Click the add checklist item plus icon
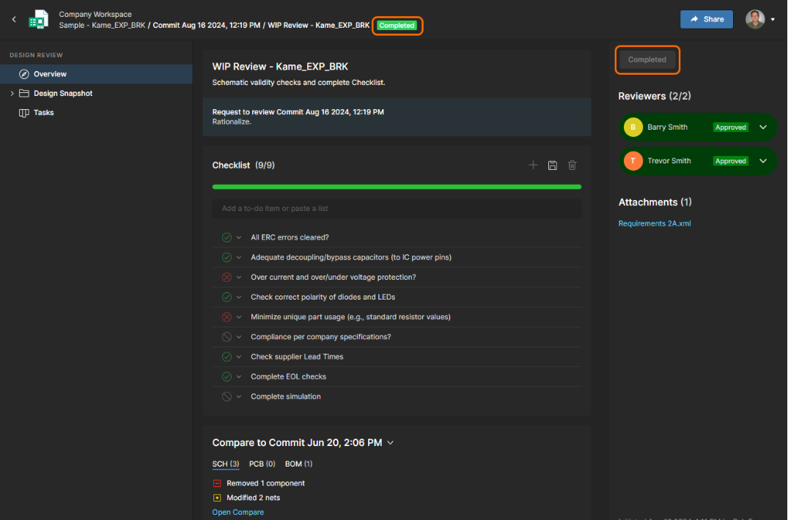Screen dimensions: 788x520 tap(533, 166)
